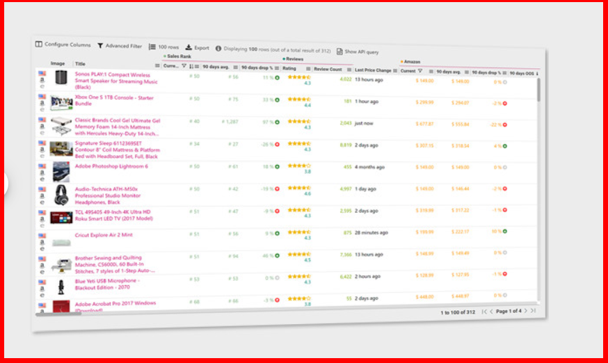
Task: Open Cricut Explore Air 2 Mint link
Action: coord(104,235)
